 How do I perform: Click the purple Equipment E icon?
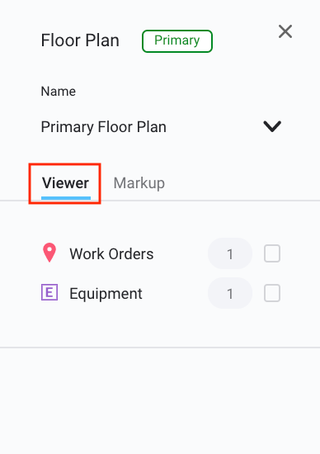[x=49, y=292]
